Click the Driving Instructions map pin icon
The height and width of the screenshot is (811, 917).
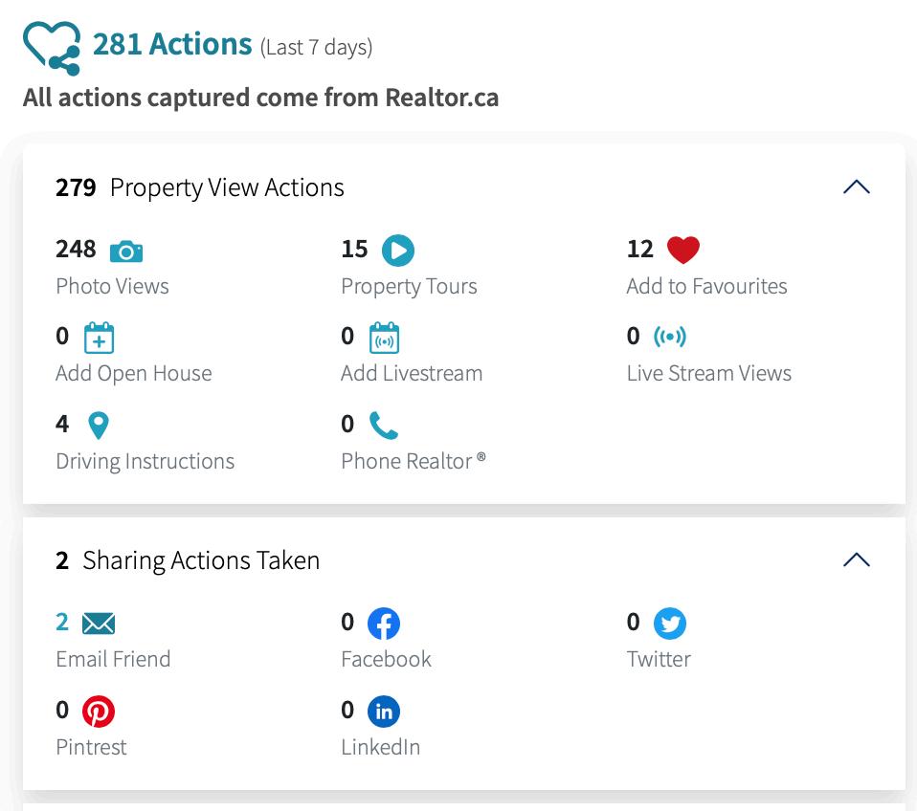point(98,425)
